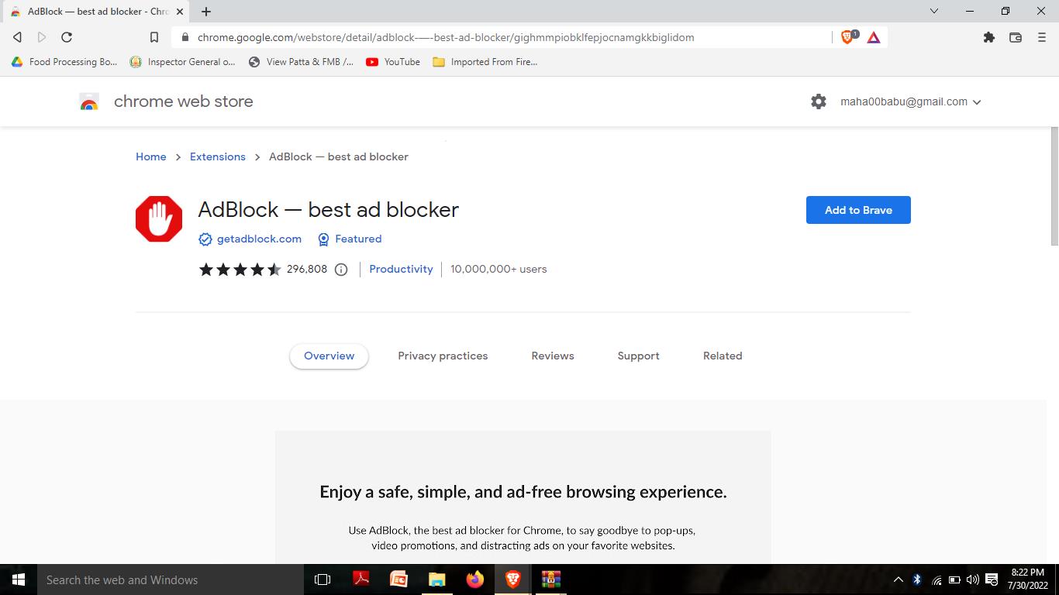Open the Inspector General bookmark
Viewport: 1059px width, 595px height.
tap(182, 62)
